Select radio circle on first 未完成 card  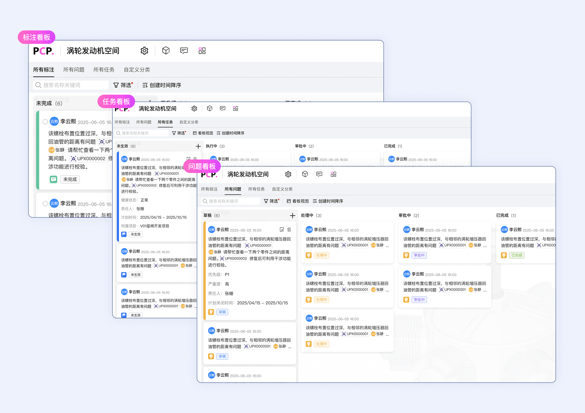pyautogui.click(x=45, y=122)
